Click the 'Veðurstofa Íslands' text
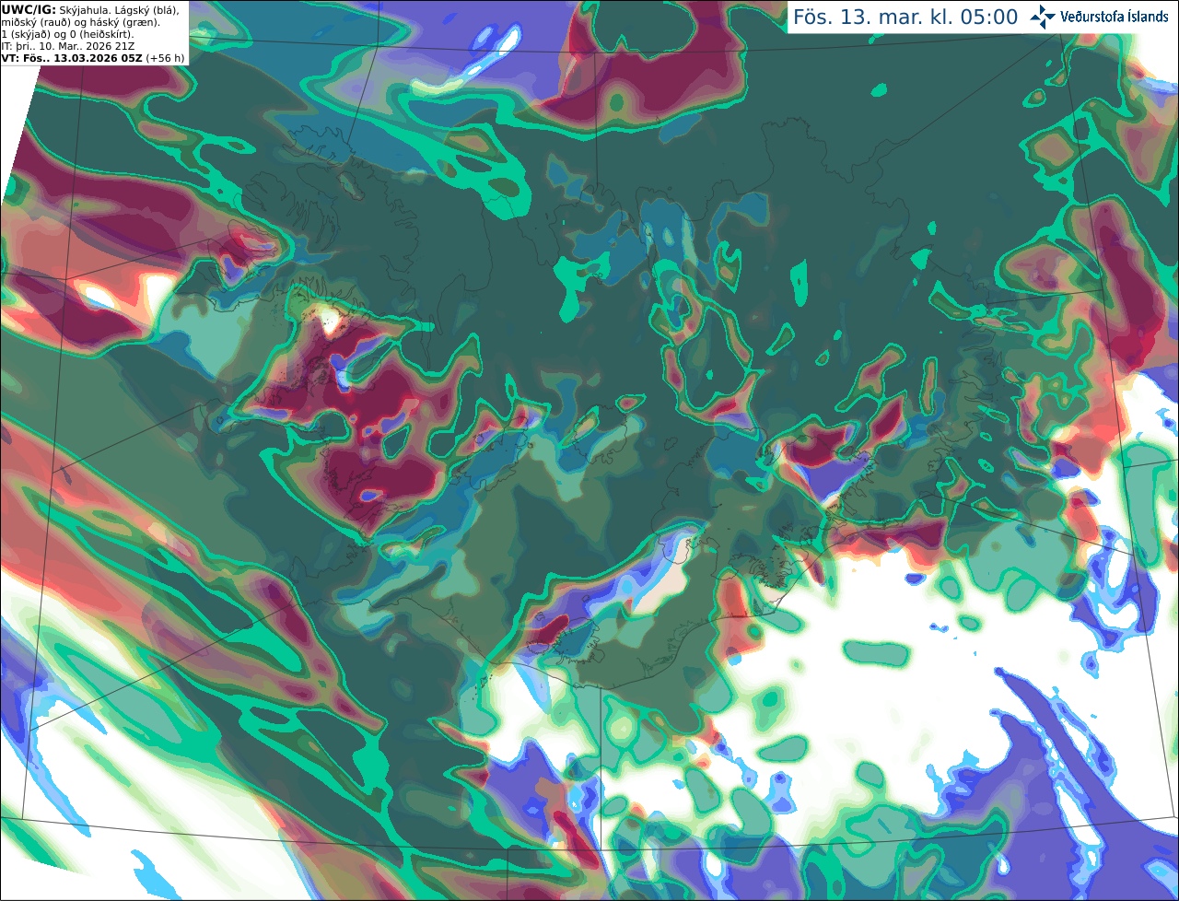The width and height of the screenshot is (1179, 901). coord(1115,17)
